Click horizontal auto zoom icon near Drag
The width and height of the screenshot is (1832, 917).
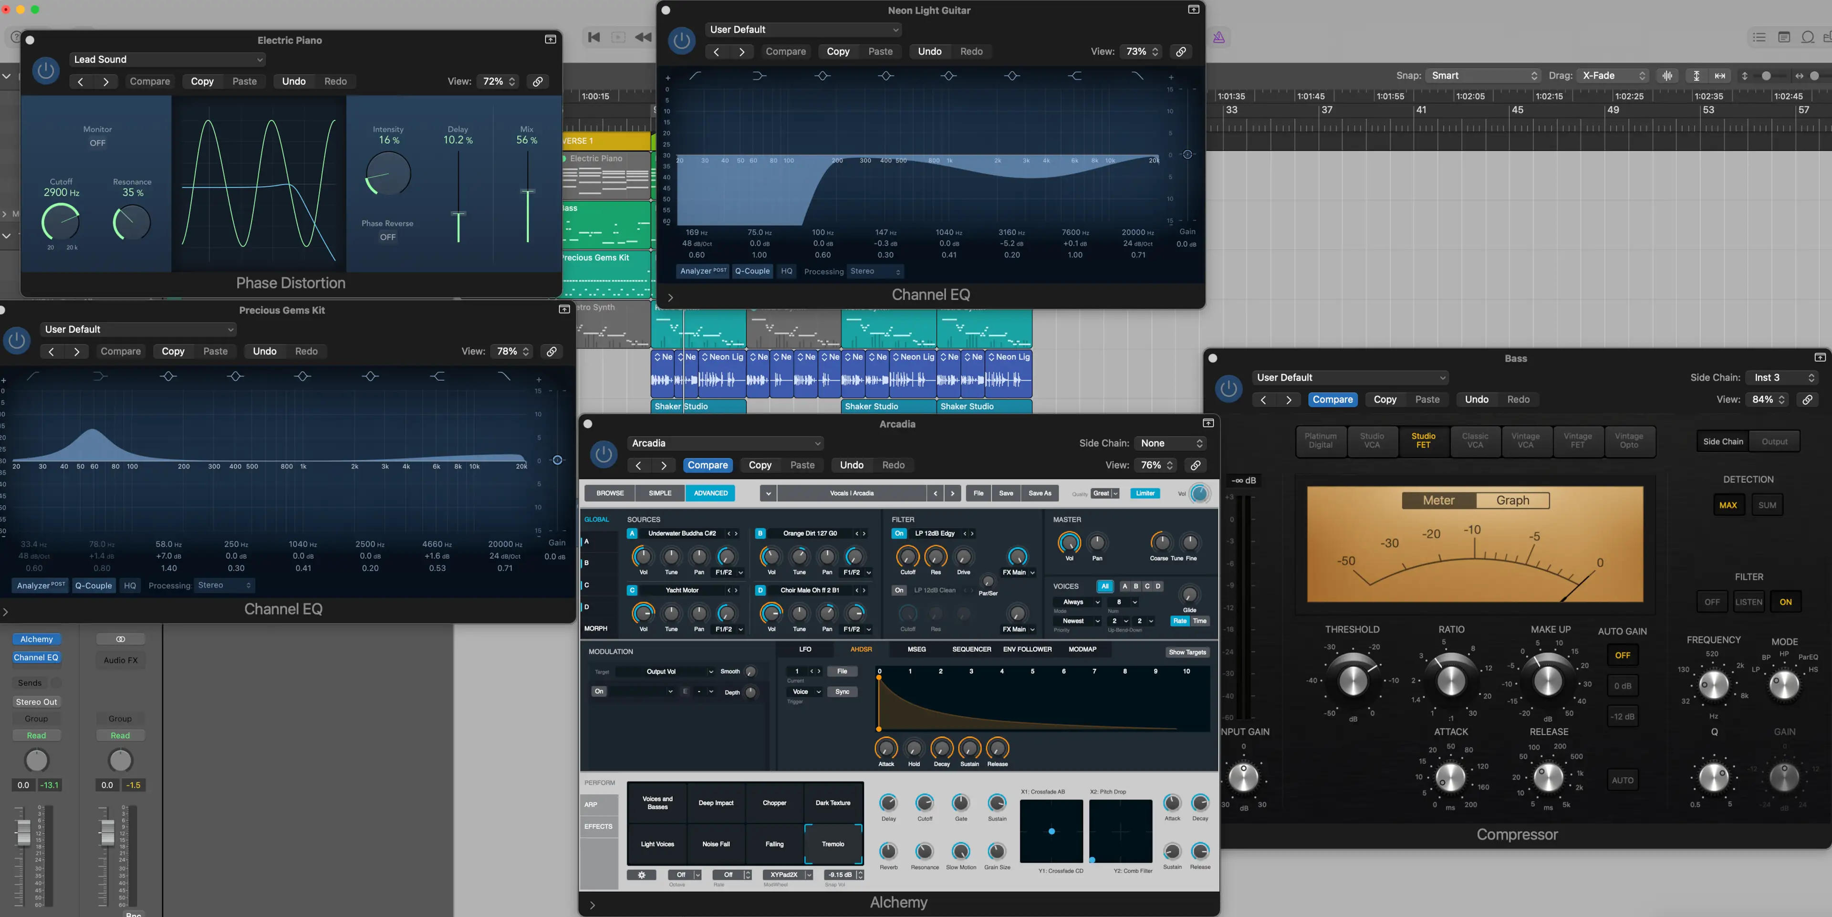1719,76
